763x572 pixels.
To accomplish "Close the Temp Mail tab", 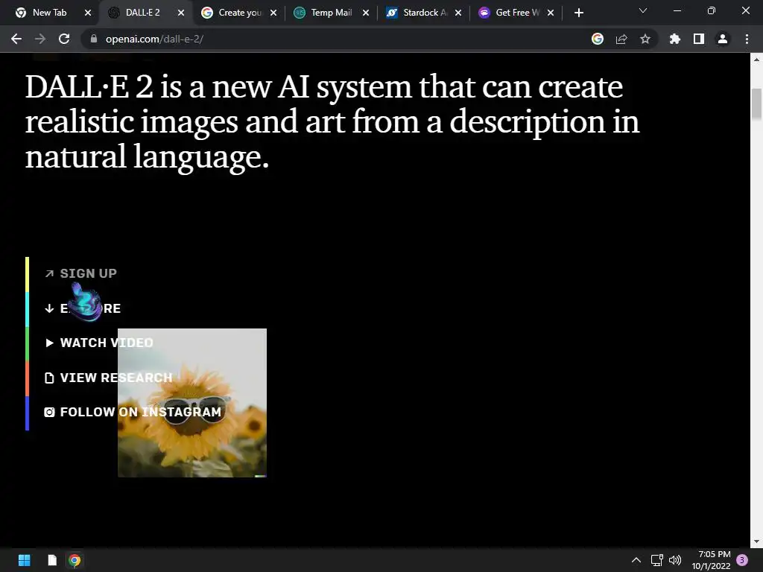I will 366,13.
